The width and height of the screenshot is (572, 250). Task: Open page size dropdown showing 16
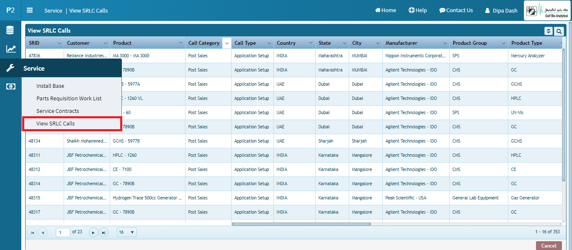(127, 232)
